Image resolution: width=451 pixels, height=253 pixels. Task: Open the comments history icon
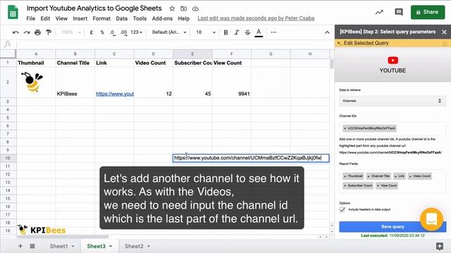tap(399, 12)
